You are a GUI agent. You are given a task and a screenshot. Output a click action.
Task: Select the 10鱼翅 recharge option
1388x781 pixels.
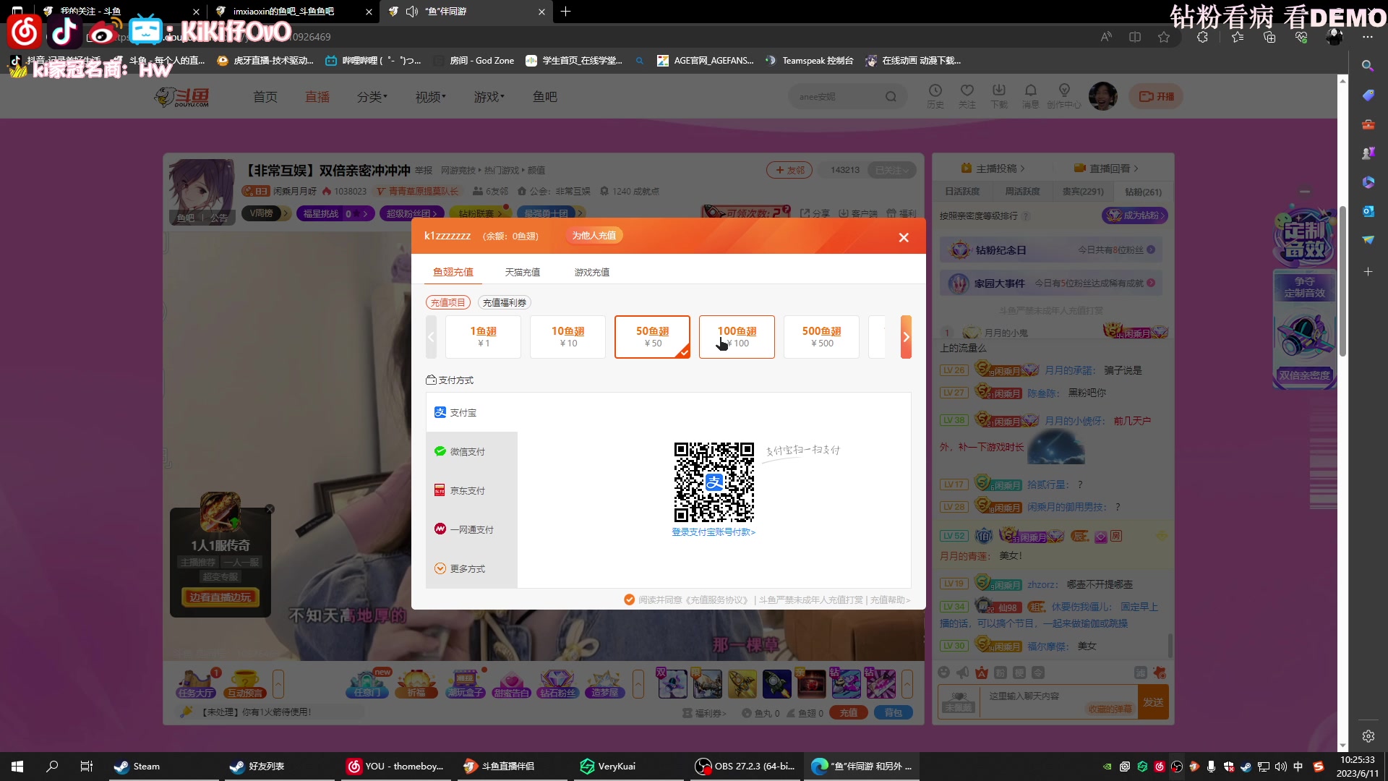point(567,337)
